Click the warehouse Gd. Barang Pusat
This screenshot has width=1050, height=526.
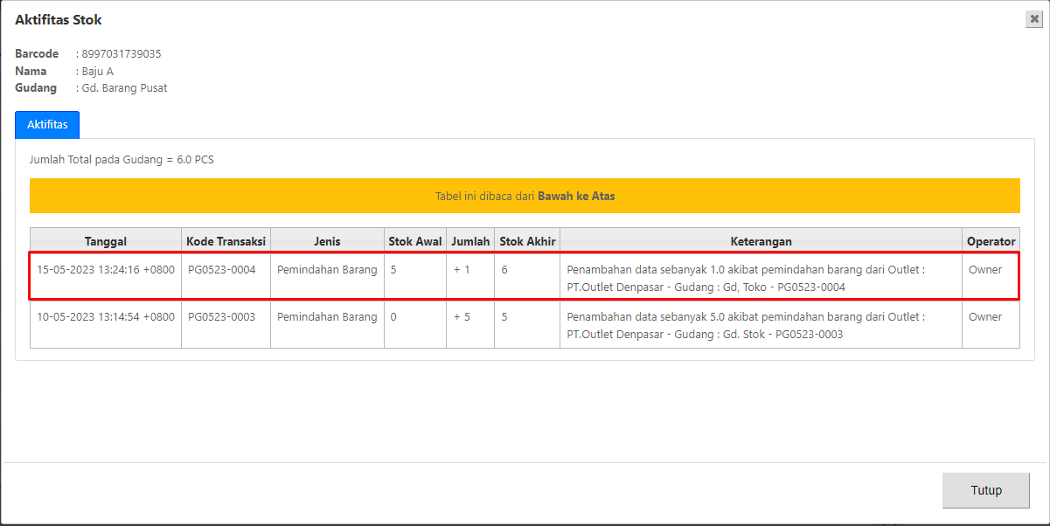(x=124, y=88)
